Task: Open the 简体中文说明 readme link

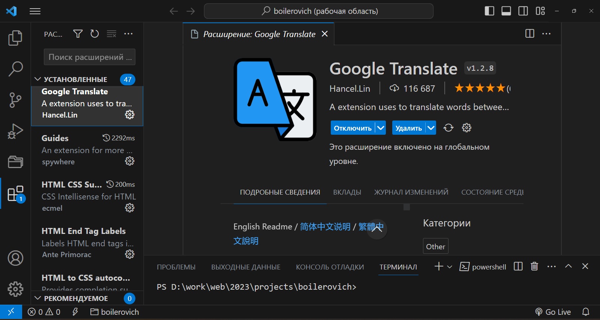Action: point(325,226)
